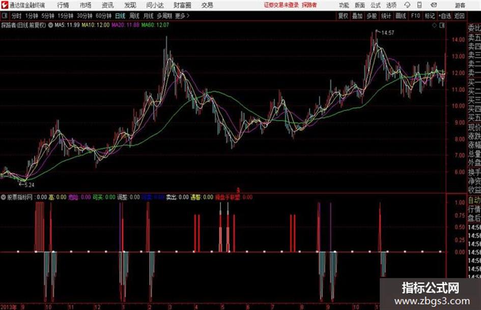Switch to the 1分钟 period tab
The height and width of the screenshot is (310, 481).
[32, 16]
